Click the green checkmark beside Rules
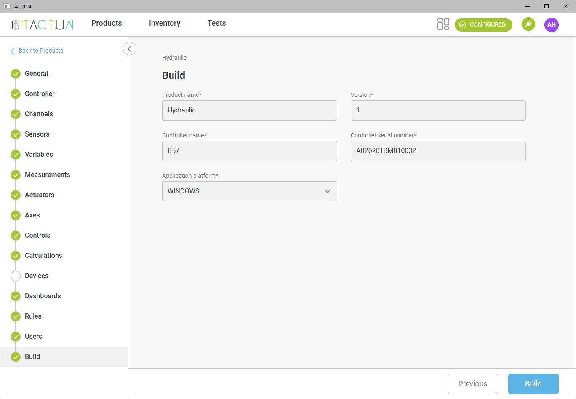The width and height of the screenshot is (576, 399). pos(16,316)
